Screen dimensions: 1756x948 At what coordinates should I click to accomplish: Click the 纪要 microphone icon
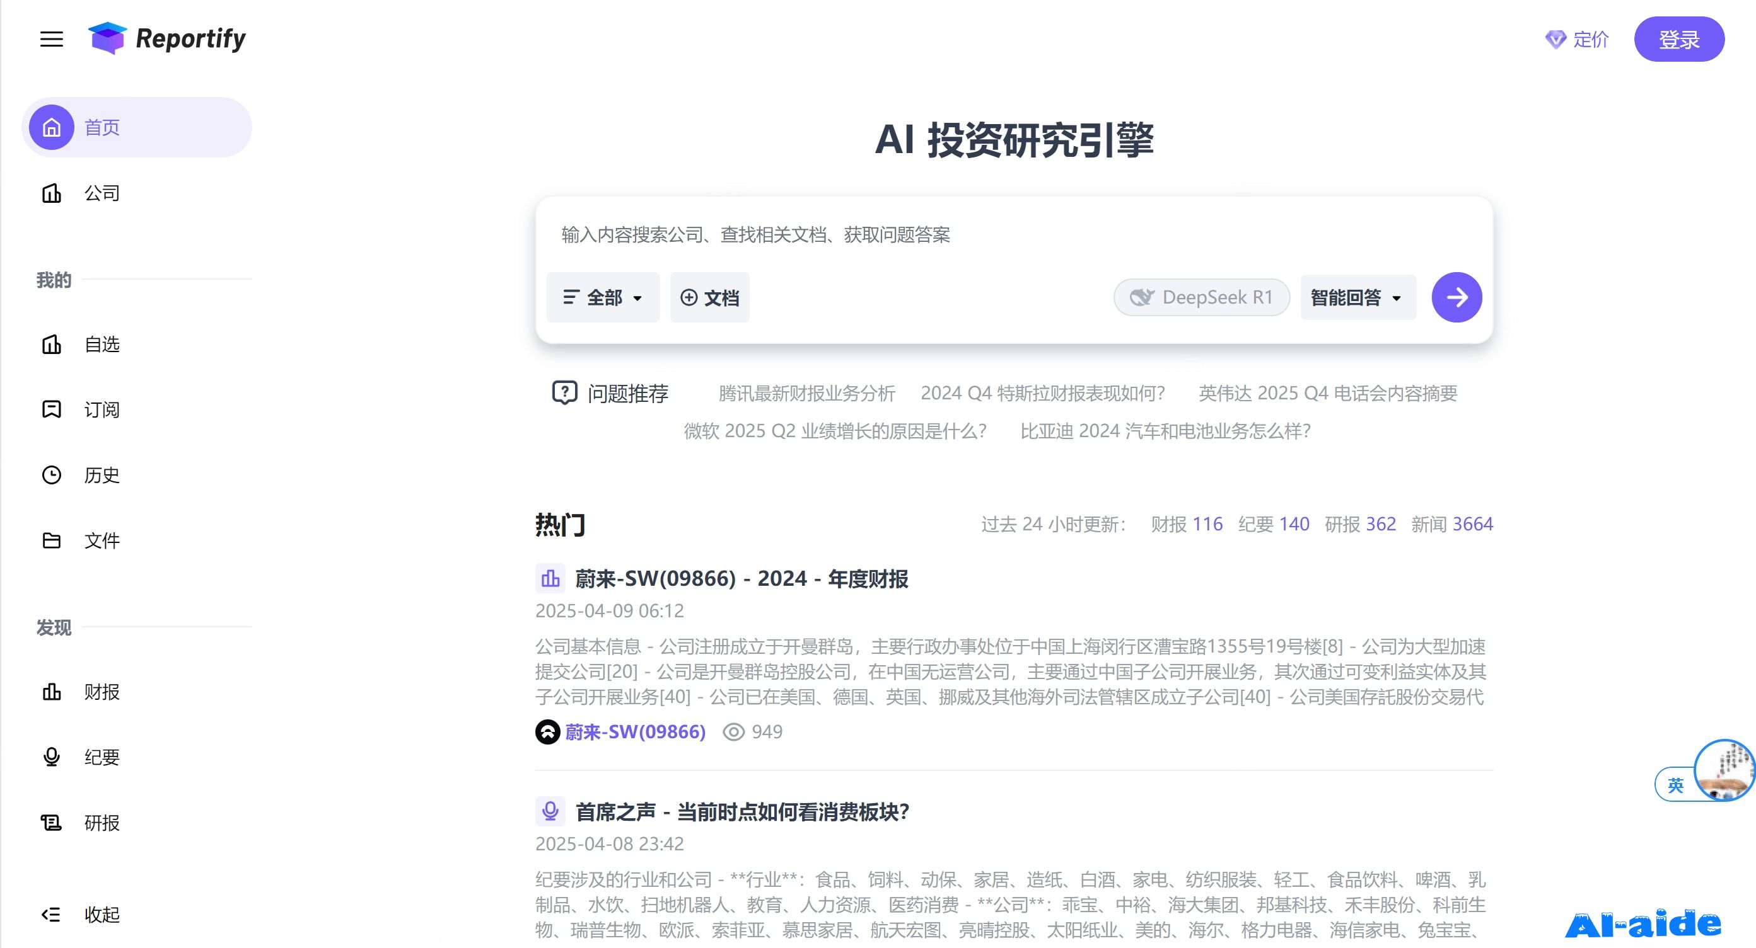coord(52,757)
